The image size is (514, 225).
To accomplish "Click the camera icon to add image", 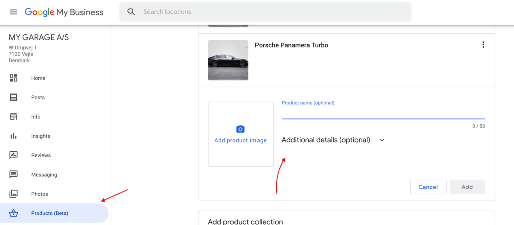I will (x=240, y=129).
